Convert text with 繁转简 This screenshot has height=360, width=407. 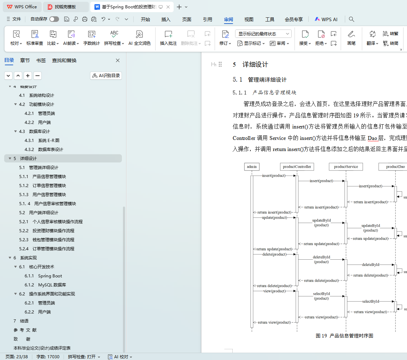point(390,43)
